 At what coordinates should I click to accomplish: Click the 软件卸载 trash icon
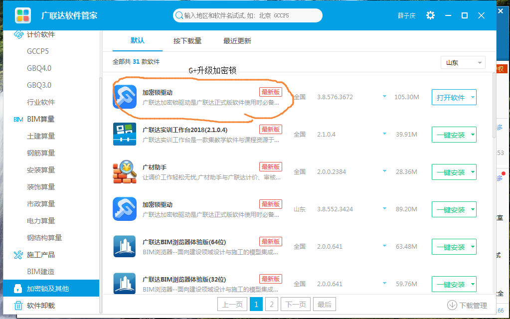18,306
